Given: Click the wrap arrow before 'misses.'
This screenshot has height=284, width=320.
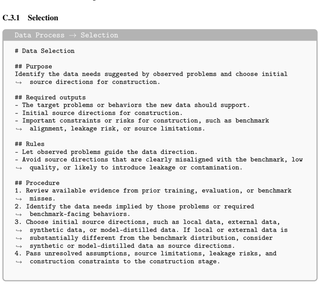Looking at the screenshot, I should pos(19,199).
